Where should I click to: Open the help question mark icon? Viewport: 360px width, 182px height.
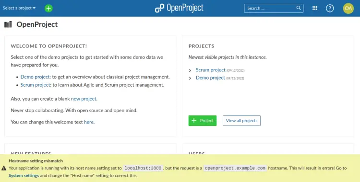(x=330, y=8)
